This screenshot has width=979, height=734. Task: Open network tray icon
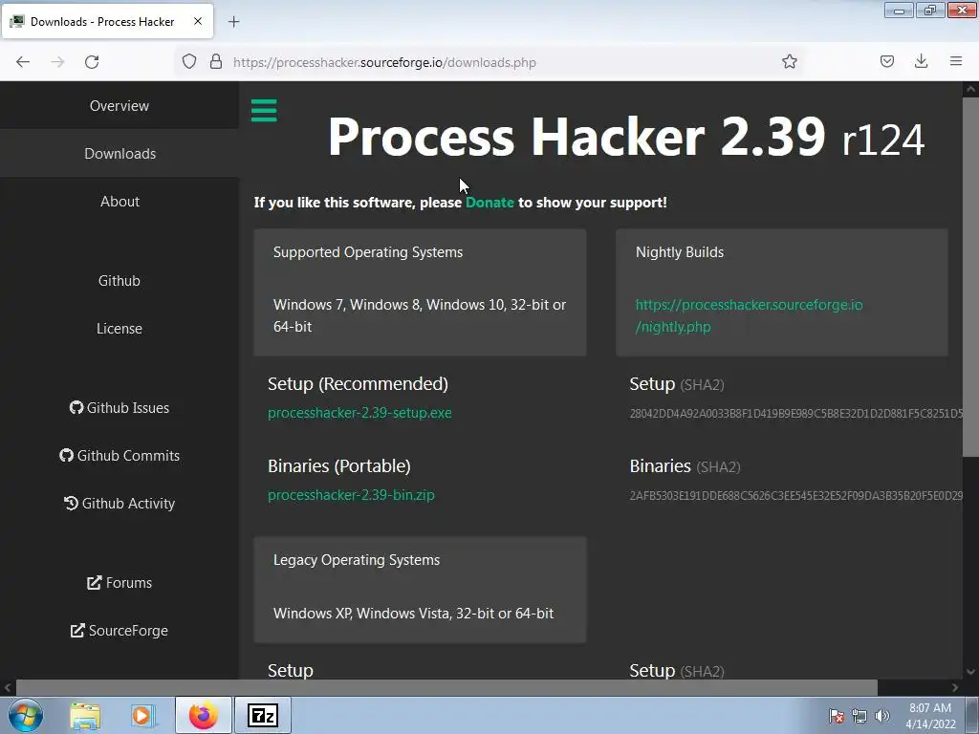(859, 716)
